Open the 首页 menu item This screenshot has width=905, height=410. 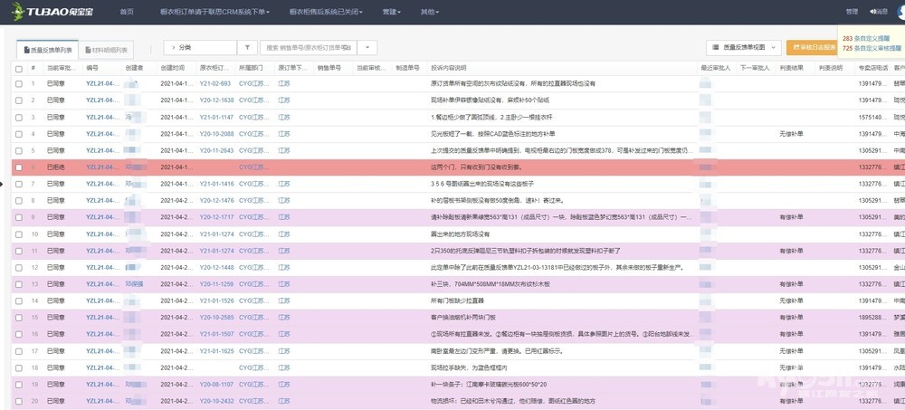tap(127, 12)
